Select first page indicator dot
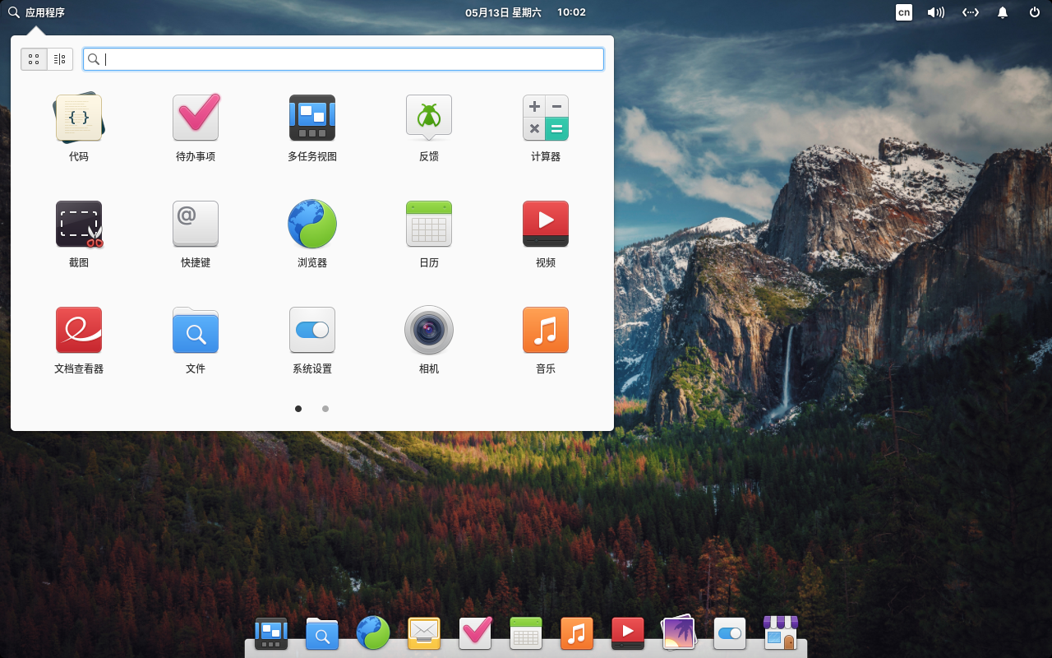The height and width of the screenshot is (658, 1052). [x=298, y=409]
